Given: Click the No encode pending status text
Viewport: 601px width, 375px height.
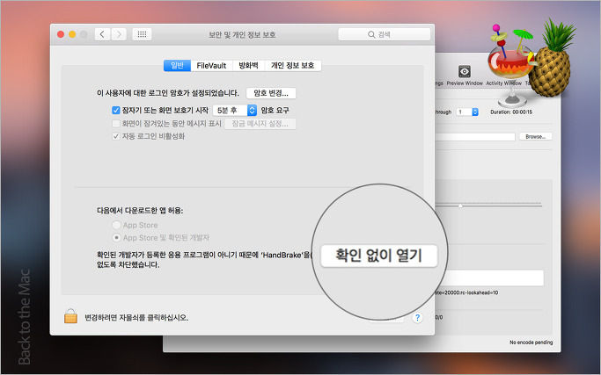Looking at the screenshot, I should [531, 343].
